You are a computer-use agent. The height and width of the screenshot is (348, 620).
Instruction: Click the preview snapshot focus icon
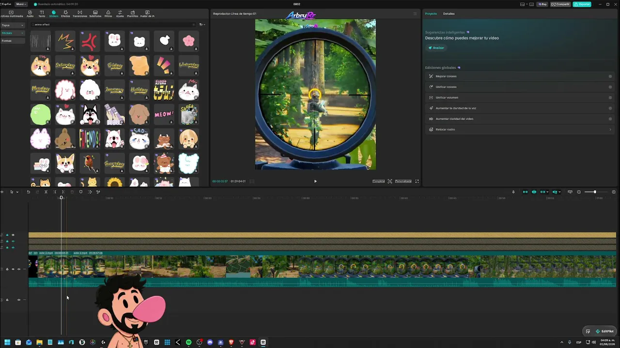pos(390,181)
